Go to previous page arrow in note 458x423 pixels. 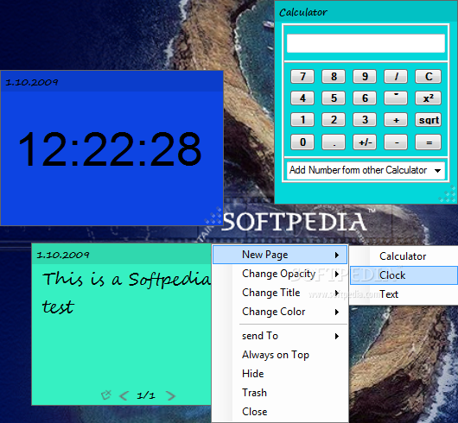(x=124, y=396)
